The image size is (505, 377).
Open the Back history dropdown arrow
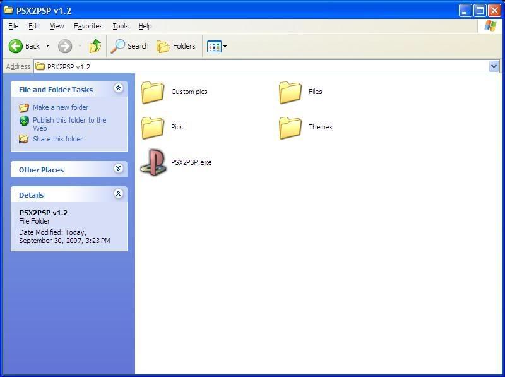point(48,46)
